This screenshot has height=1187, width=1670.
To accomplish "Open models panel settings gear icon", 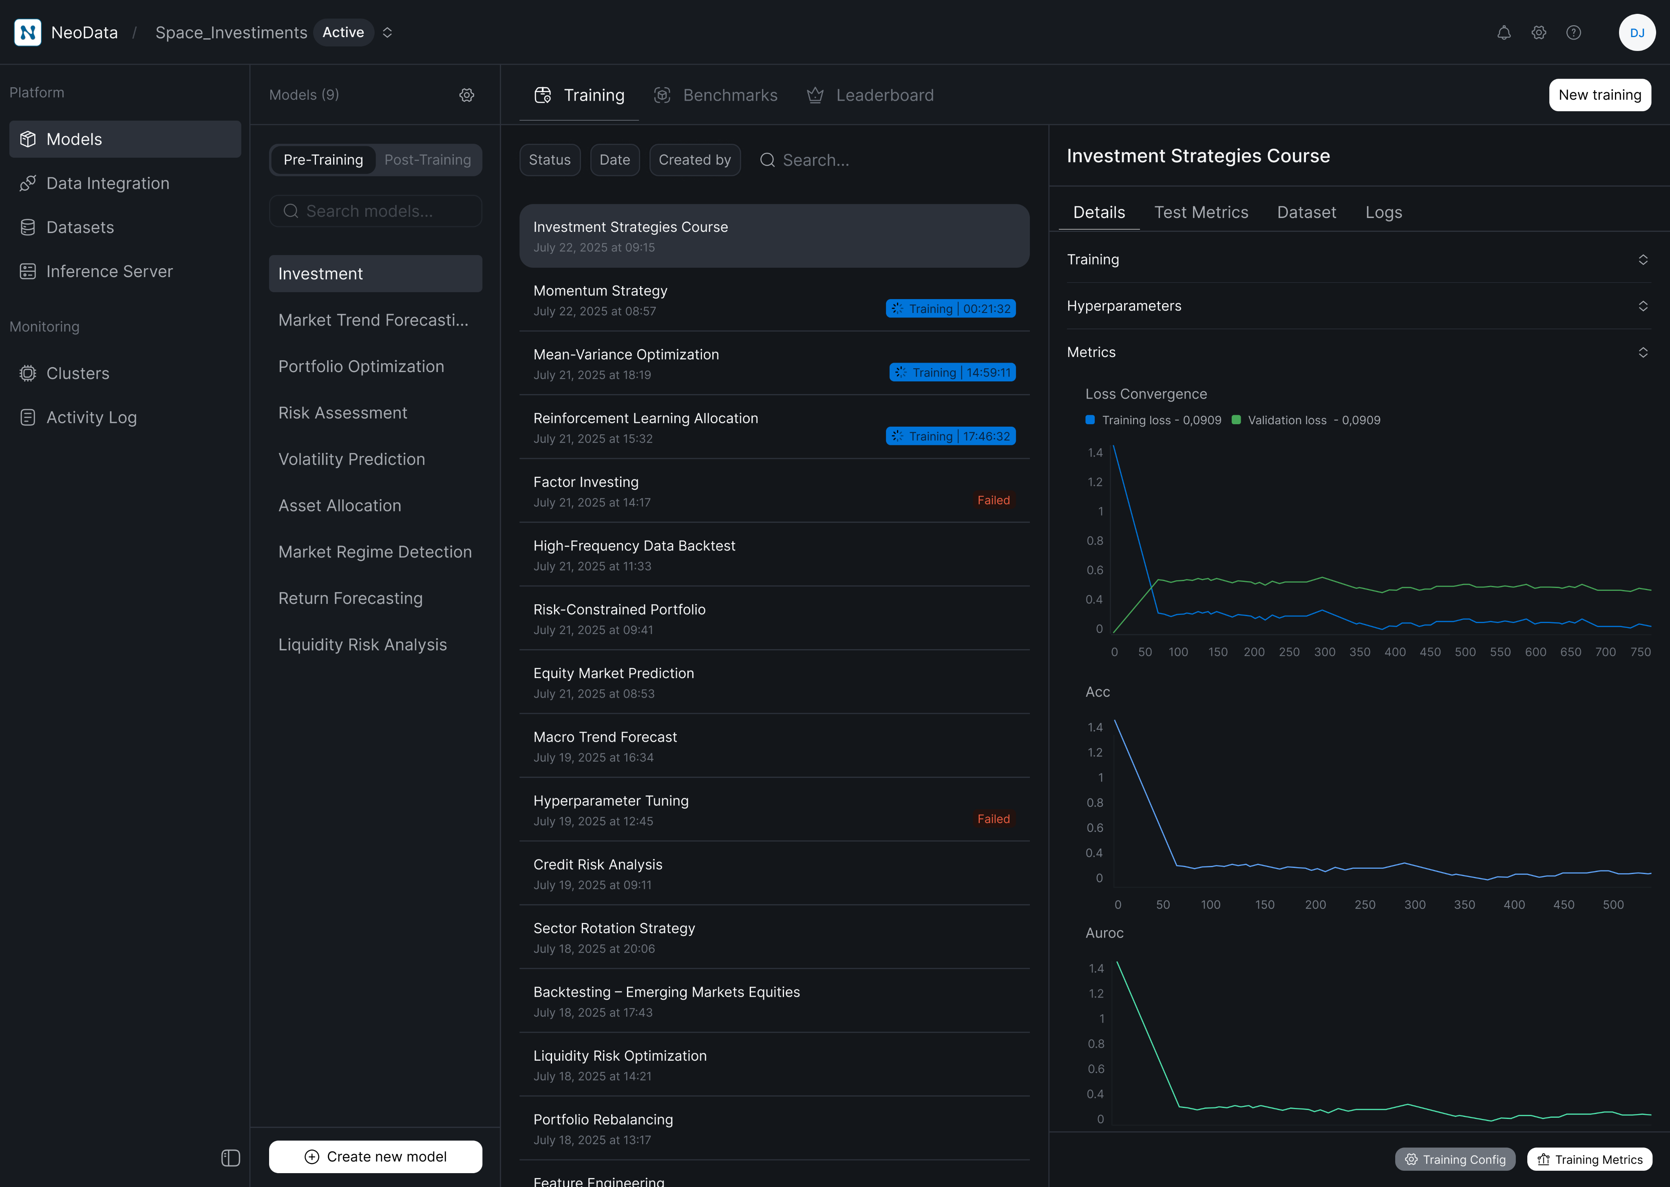I will pyautogui.click(x=466, y=95).
